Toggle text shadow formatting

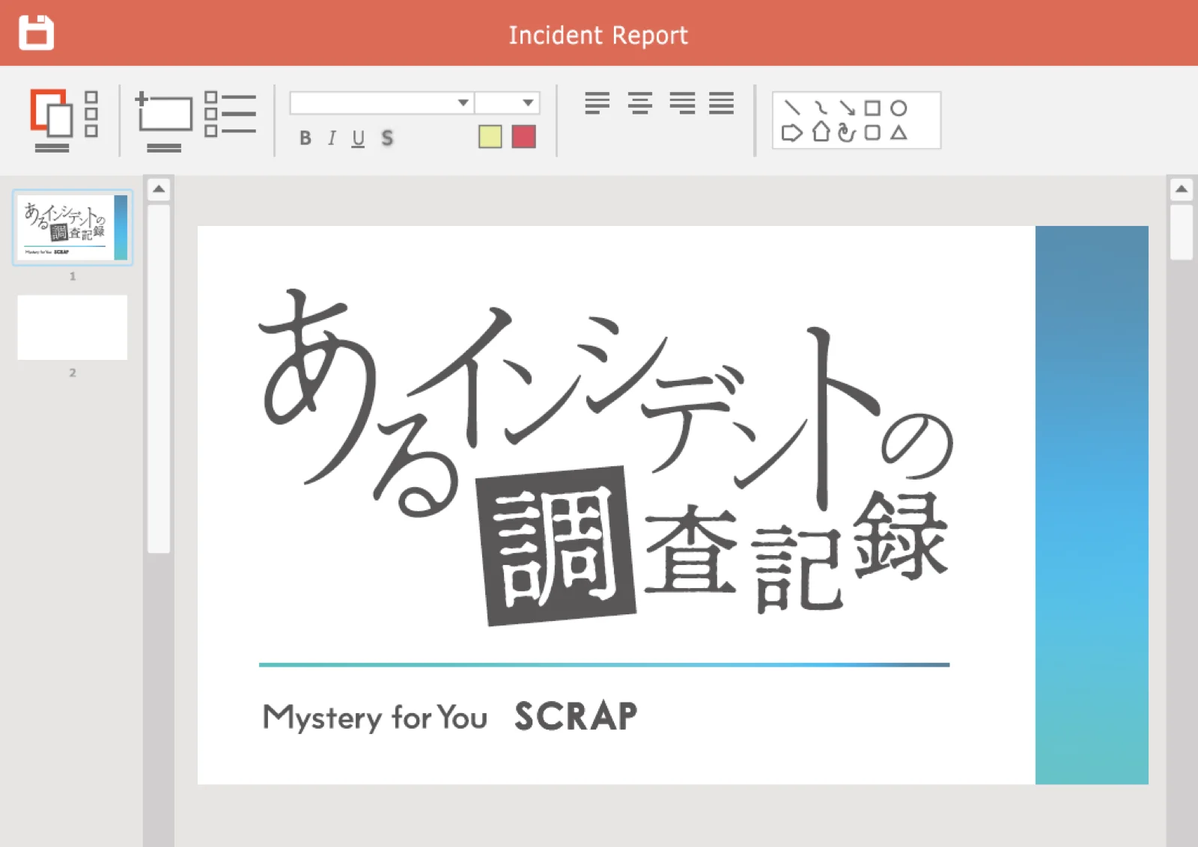pos(387,138)
